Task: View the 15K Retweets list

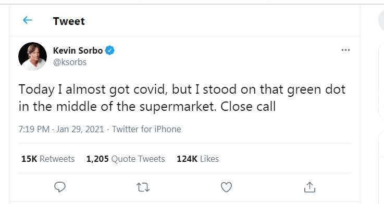Action: point(48,159)
